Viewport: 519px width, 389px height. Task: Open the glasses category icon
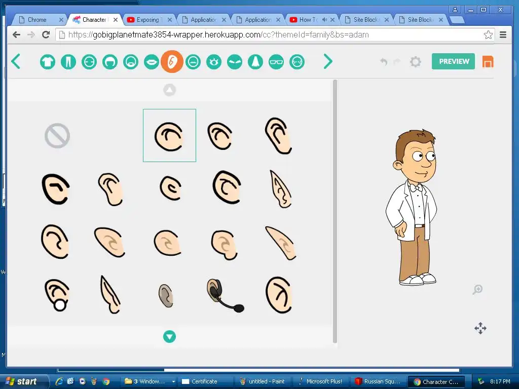[276, 62]
